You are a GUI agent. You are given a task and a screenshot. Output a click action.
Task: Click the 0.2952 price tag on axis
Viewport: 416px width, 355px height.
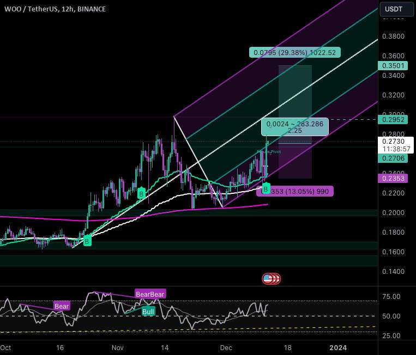click(393, 119)
